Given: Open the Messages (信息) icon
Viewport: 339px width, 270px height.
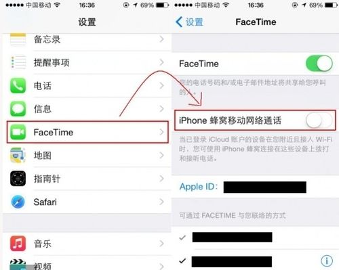Looking at the screenshot, I should pyautogui.click(x=18, y=109).
